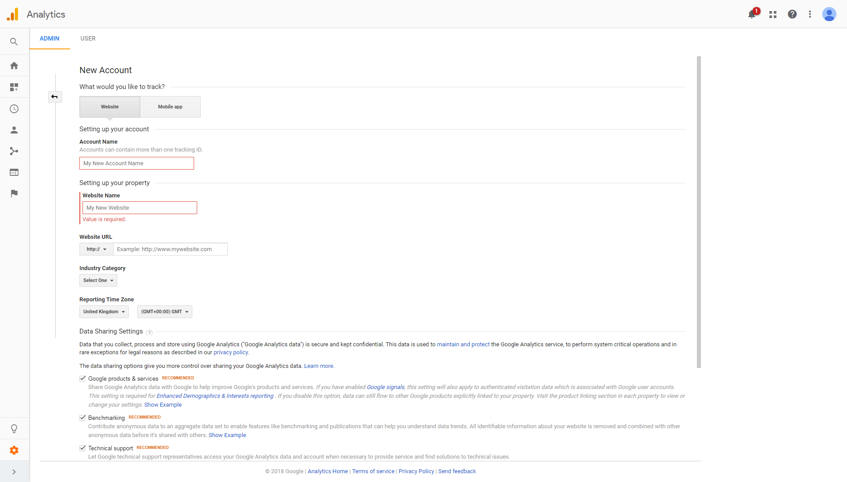Click the Analytics logo icon
Screen dimensions: 847x482
tap(13, 14)
